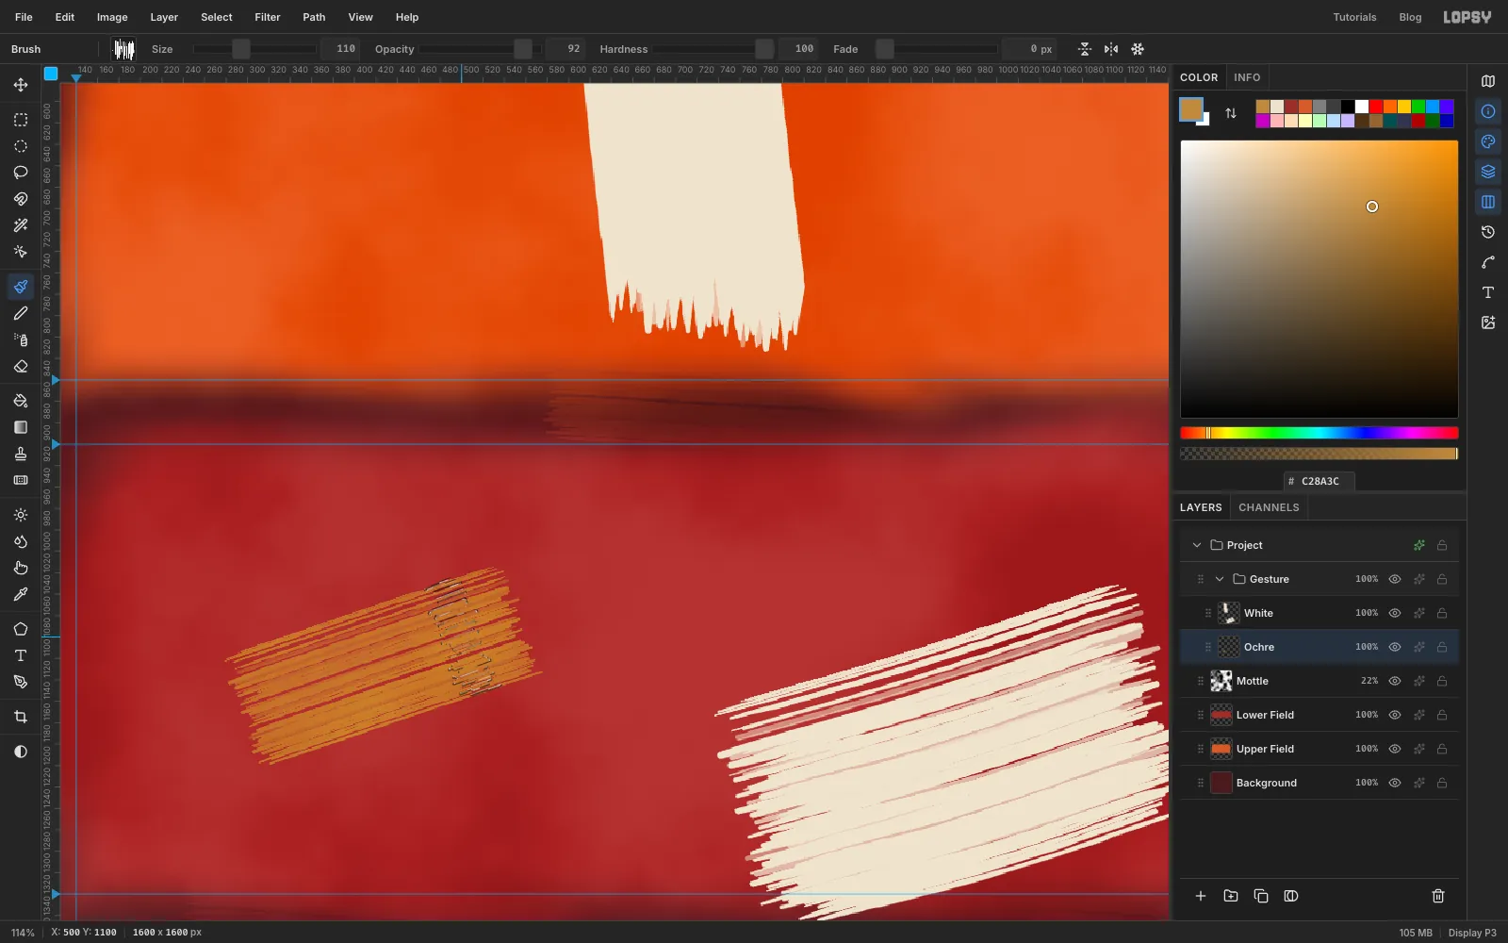
Task: Select the Polygon Shape tool
Action: 21,629
